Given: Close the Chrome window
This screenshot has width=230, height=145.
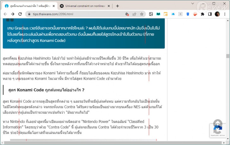Looking at the screenshot, I should (x=224, y=3).
